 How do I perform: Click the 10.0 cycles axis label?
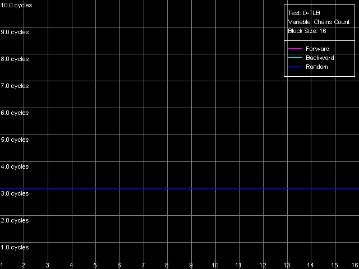16,5
